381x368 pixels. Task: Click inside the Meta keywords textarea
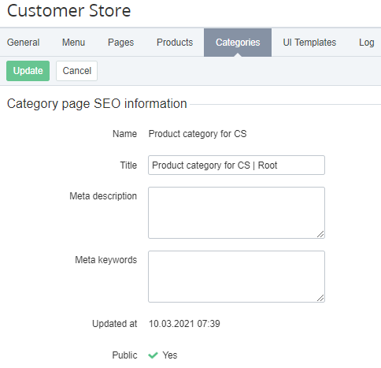(x=236, y=277)
